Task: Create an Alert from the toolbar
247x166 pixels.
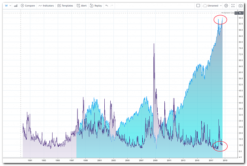Action: tap(81, 6)
